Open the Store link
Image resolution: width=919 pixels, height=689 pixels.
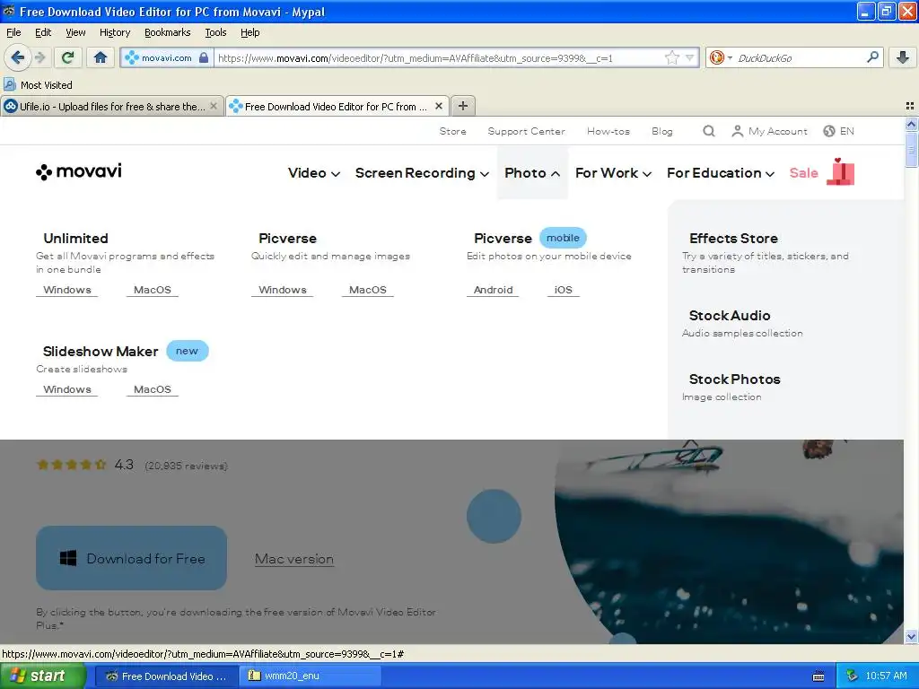point(453,131)
